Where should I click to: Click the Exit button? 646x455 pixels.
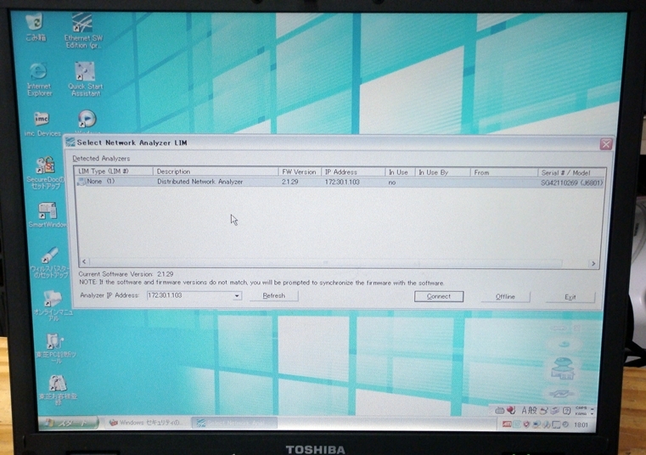click(x=570, y=297)
